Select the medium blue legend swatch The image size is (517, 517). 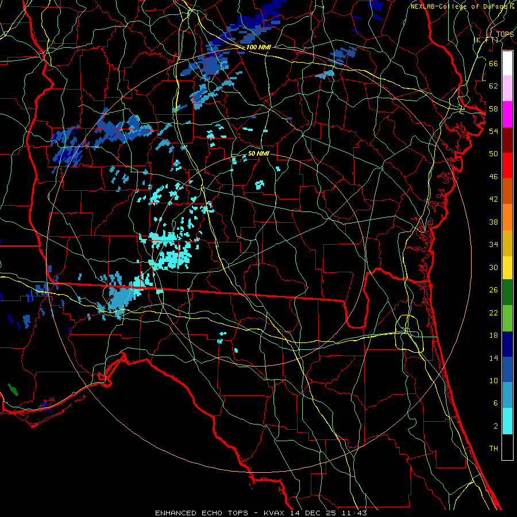point(507,369)
